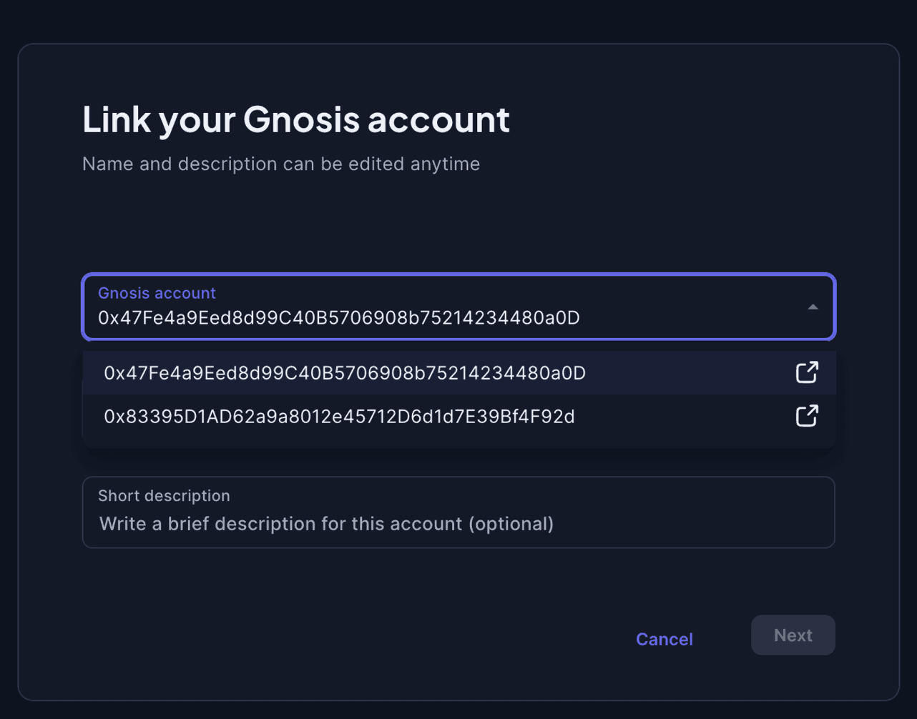Click the "Link your Gnosis account" heading
The image size is (917, 719).
pos(296,119)
